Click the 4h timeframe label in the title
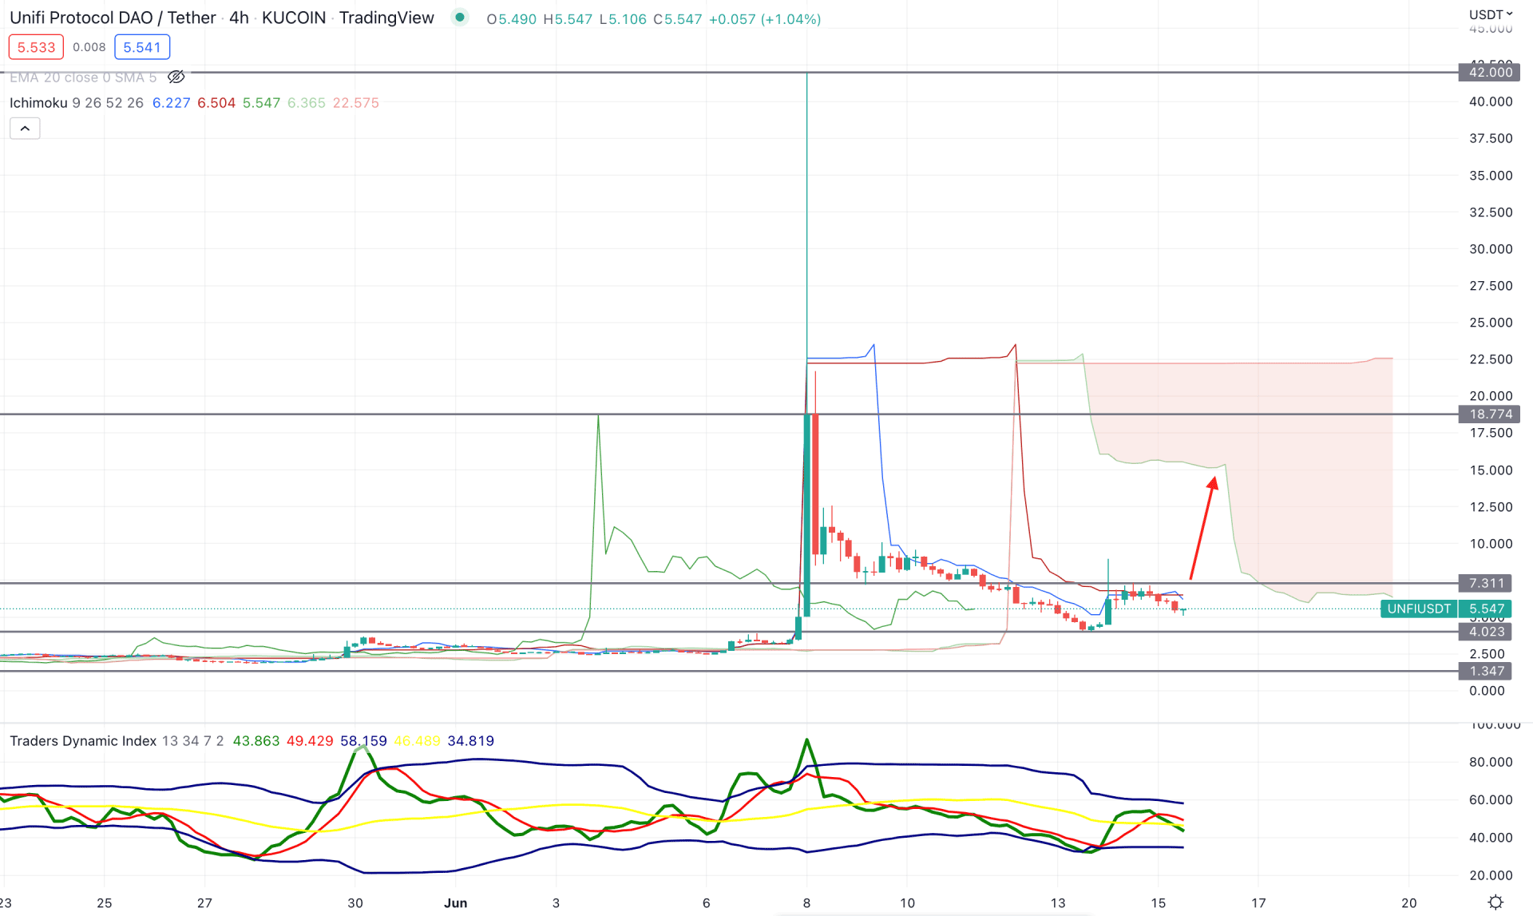Viewport: 1533px width, 916px height. tap(239, 18)
